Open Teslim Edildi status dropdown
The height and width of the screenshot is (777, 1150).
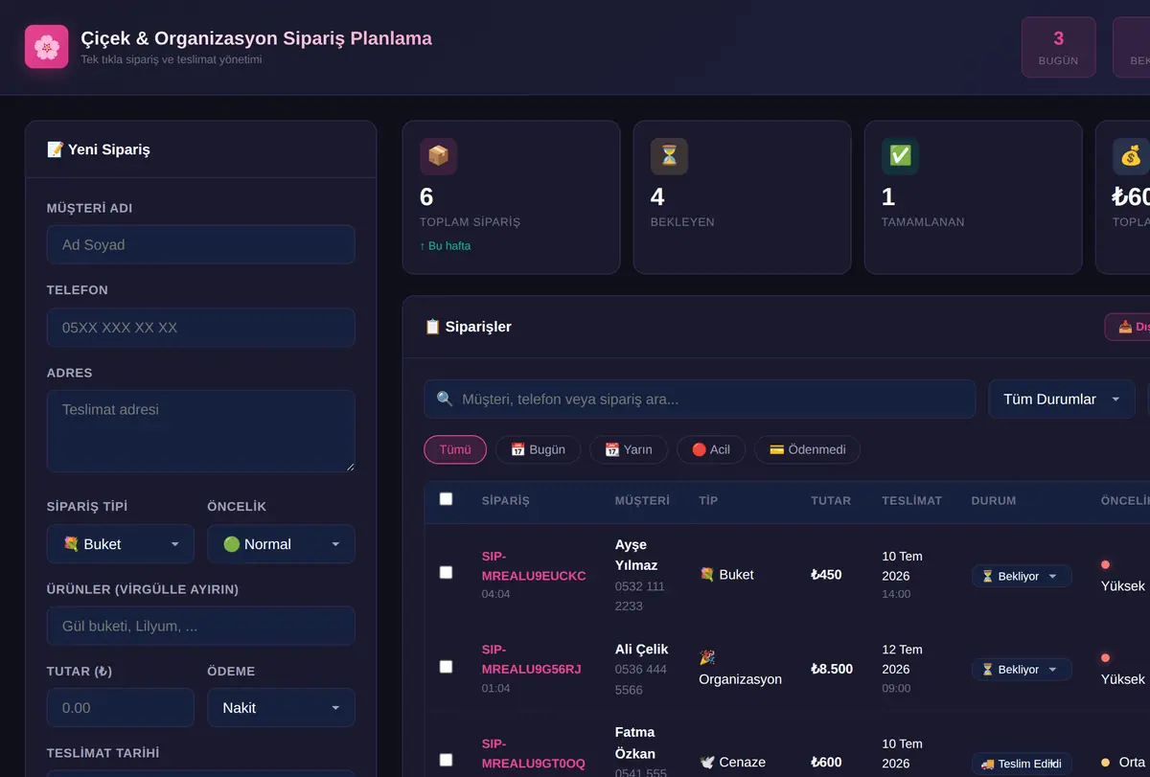(x=1022, y=764)
